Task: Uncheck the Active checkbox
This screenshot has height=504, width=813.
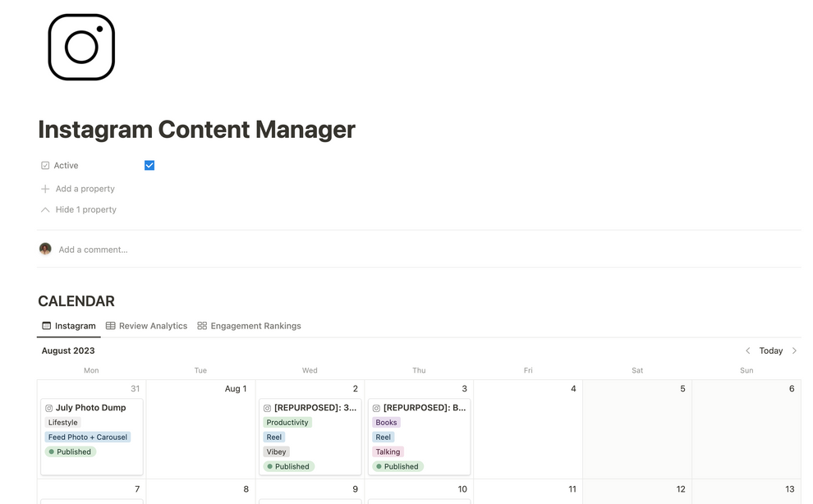Action: (149, 164)
